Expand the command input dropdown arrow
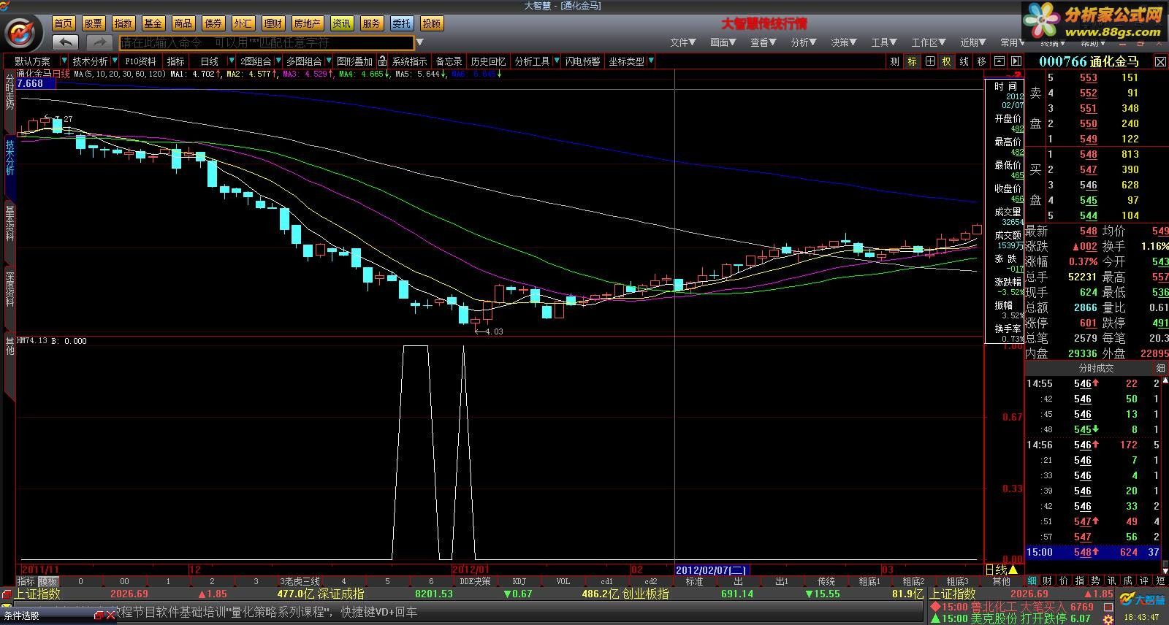1169x625 pixels. (420, 42)
